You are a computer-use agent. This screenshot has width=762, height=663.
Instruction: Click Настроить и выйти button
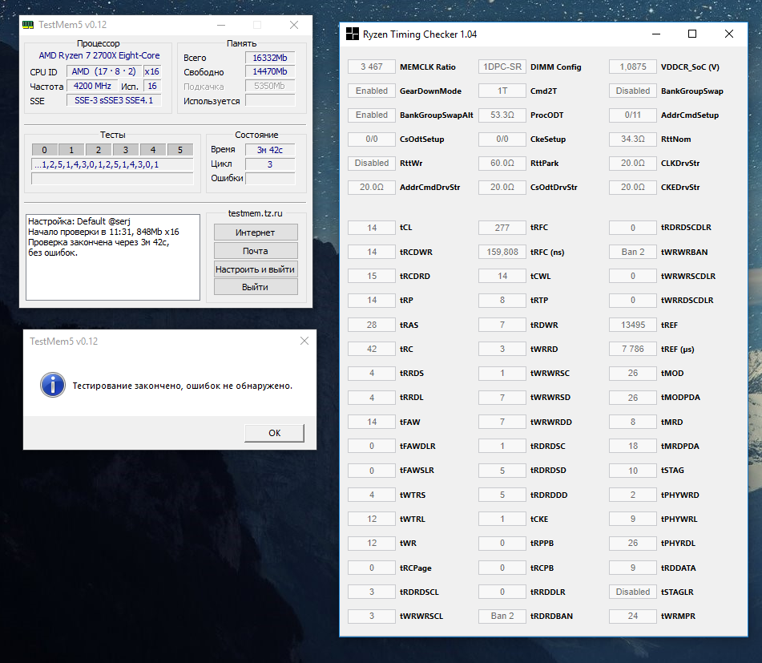click(256, 269)
